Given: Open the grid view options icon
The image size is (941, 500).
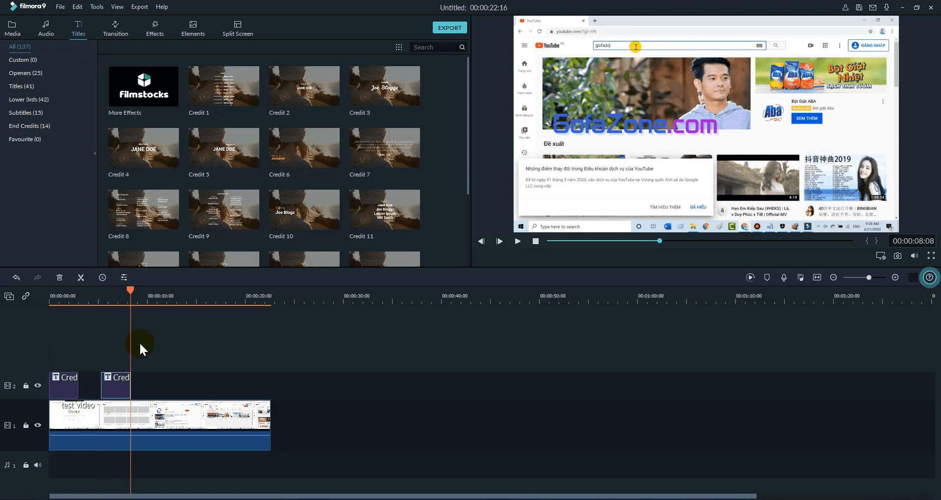Looking at the screenshot, I should pos(399,47).
